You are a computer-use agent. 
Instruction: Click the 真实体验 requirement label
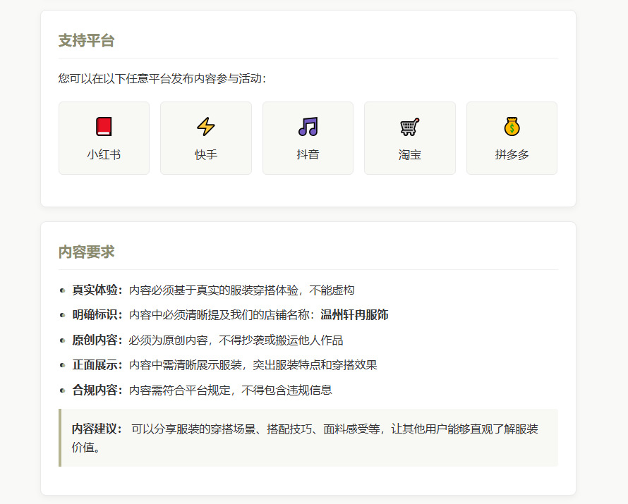(95, 290)
